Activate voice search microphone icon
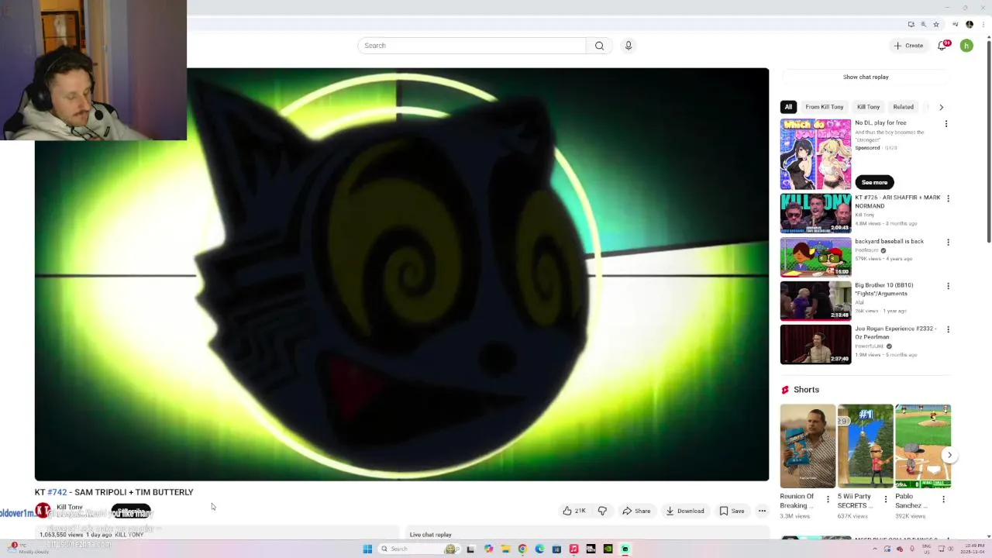992x558 pixels. 629,46
